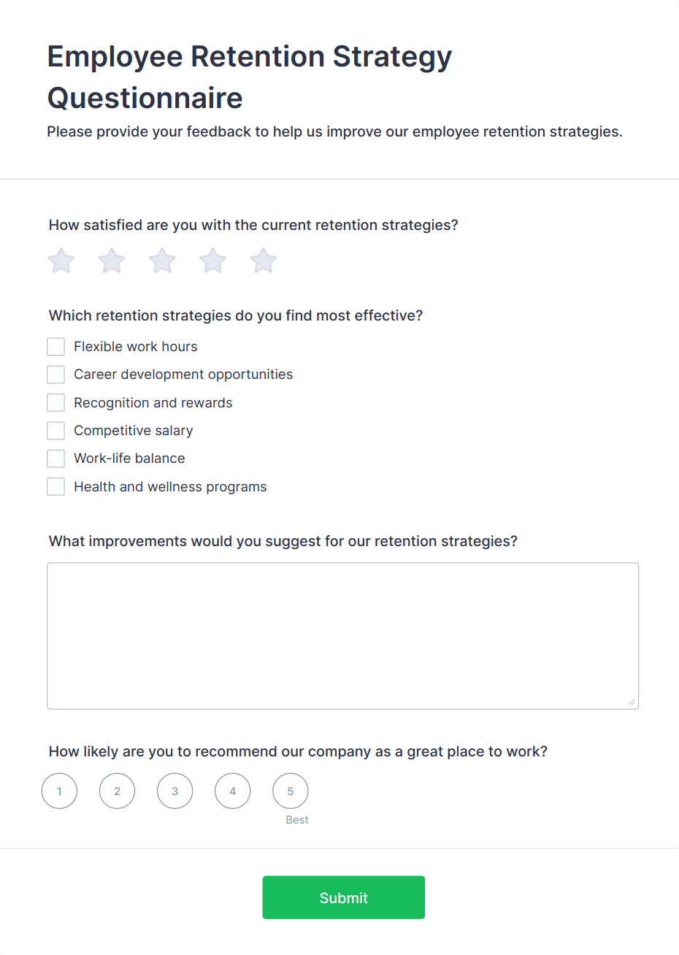
Task: Give a three-star satisfaction rating
Action: [x=161, y=261]
